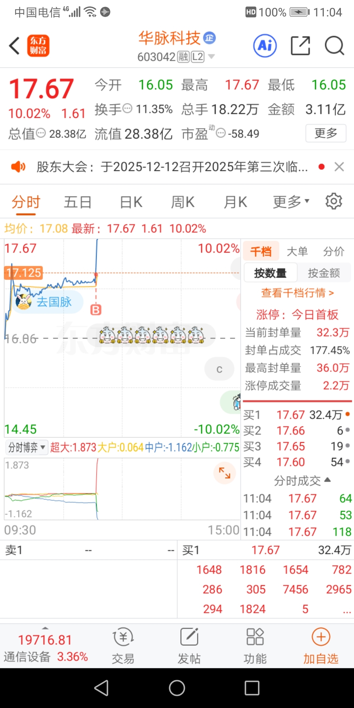Open chart settings gear icon
The image size is (354, 708).
334,201
